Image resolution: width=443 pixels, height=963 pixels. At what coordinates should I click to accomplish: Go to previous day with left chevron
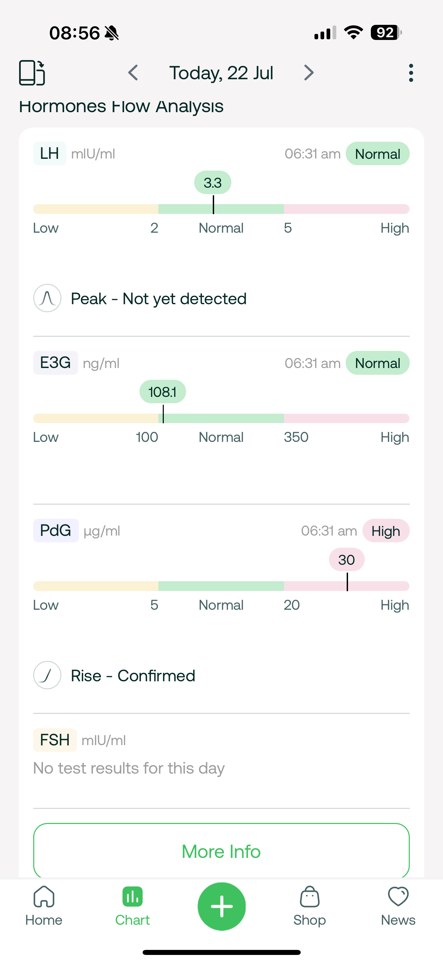coord(133,73)
